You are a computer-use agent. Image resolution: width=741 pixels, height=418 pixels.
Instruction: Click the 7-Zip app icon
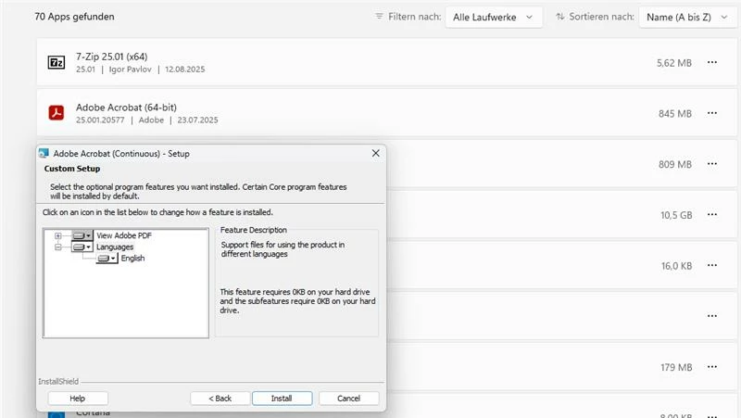[57, 62]
